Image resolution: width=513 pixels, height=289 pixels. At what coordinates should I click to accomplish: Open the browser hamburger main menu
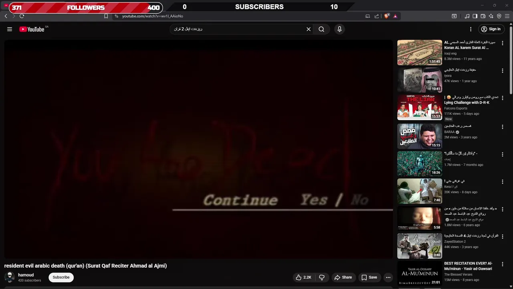pos(507,16)
